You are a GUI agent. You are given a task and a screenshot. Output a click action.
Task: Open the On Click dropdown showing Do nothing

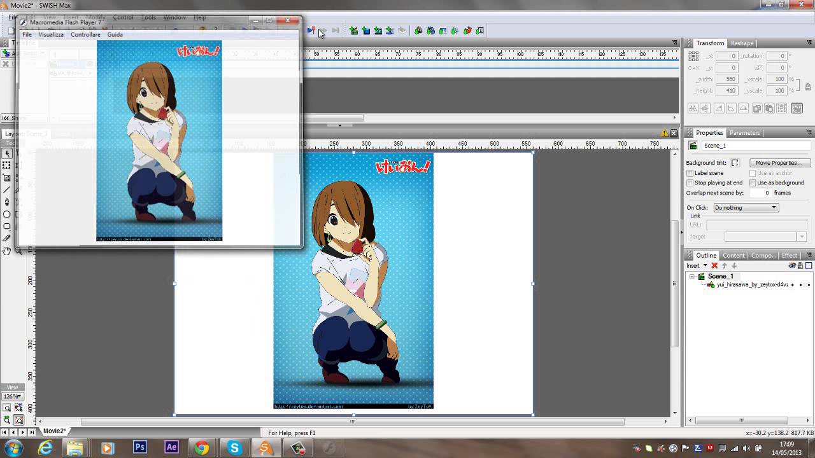pos(746,207)
